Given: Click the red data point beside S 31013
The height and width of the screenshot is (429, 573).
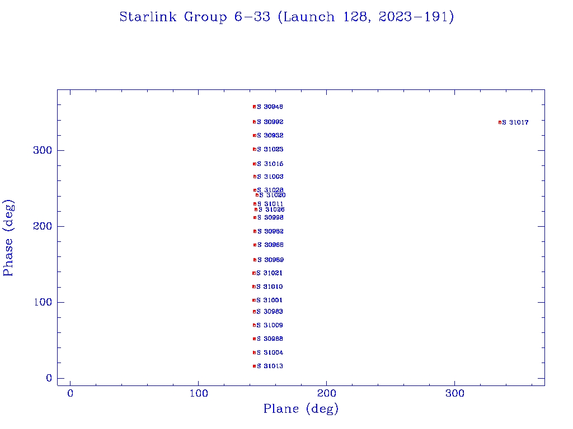Looking at the screenshot, I should (255, 366).
